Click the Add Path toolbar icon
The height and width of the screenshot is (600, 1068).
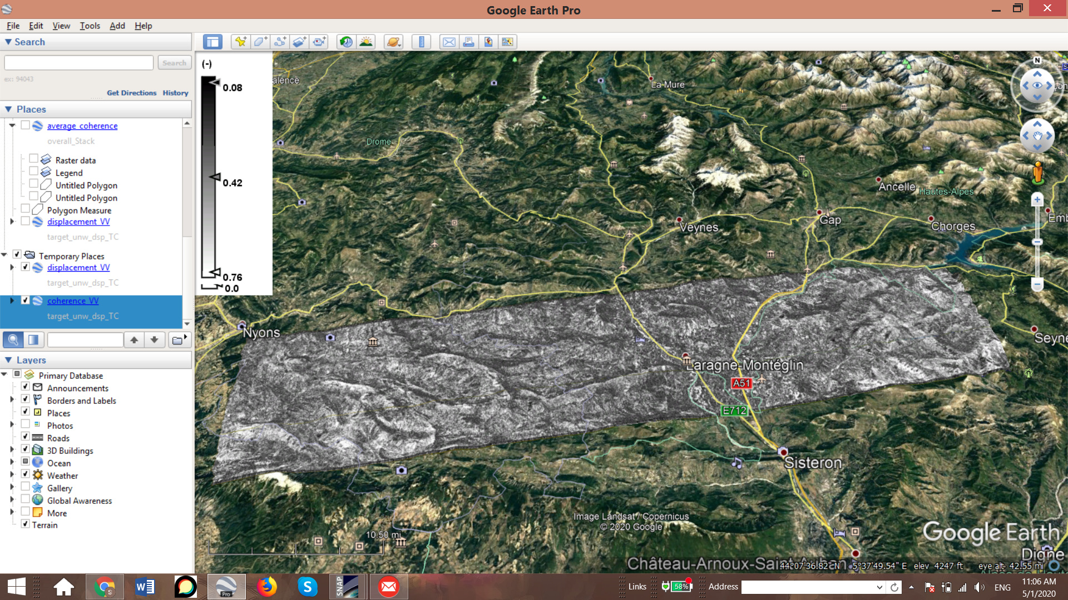point(280,42)
